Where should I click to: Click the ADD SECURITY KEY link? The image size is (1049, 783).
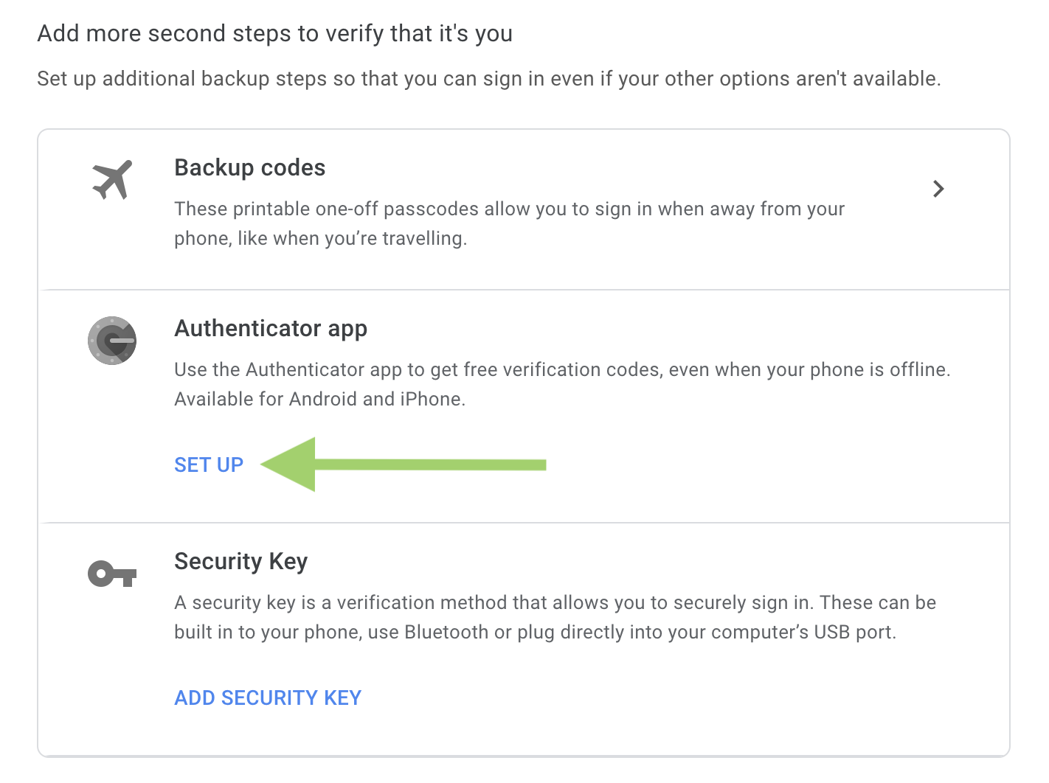tap(268, 697)
